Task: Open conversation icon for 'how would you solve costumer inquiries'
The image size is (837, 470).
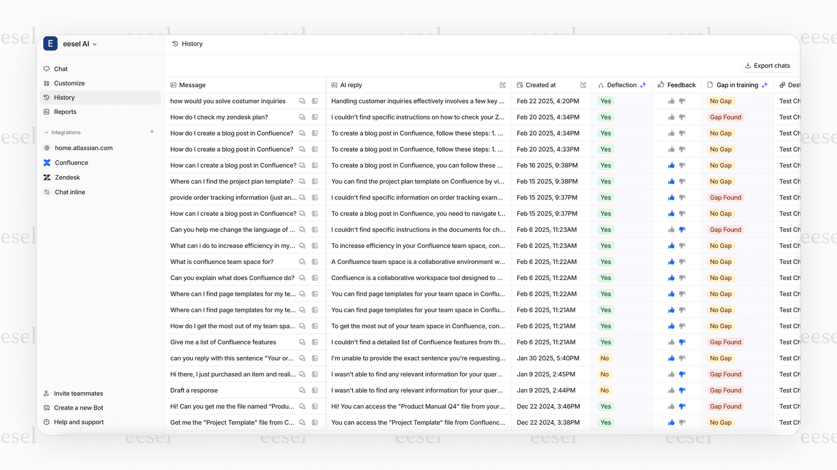Action: (302, 101)
